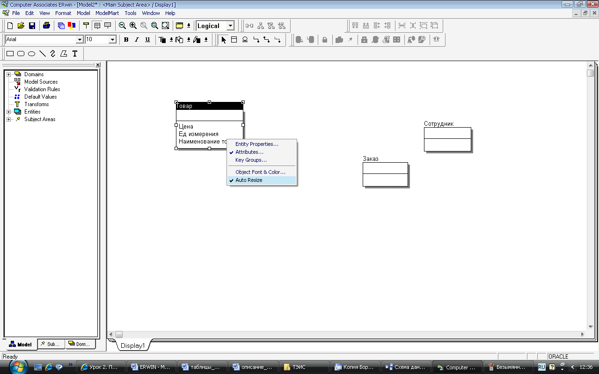599x374 pixels.
Task: Click the horizontal scrollbar right arrow
Action: pyautogui.click(x=583, y=335)
